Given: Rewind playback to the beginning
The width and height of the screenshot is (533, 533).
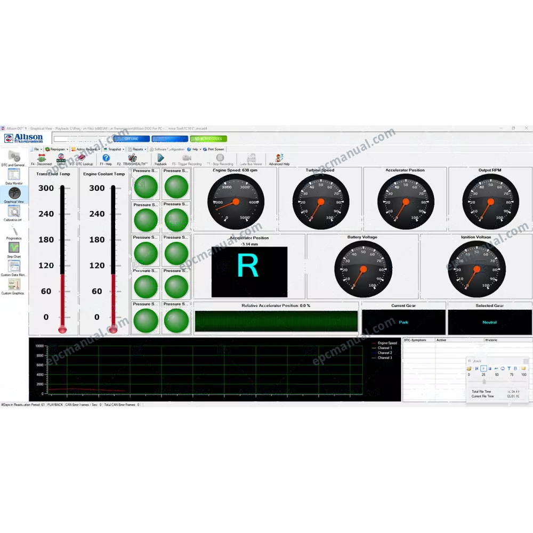Looking at the screenshot, I should pyautogui.click(x=477, y=368).
